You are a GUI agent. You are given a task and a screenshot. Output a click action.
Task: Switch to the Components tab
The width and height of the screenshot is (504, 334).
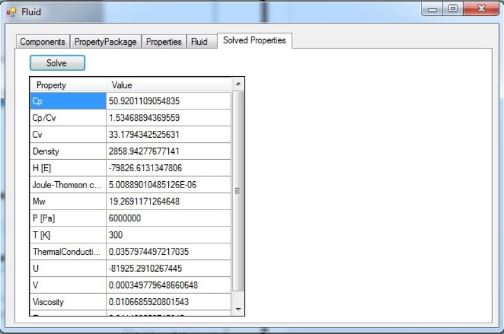pyautogui.click(x=42, y=42)
